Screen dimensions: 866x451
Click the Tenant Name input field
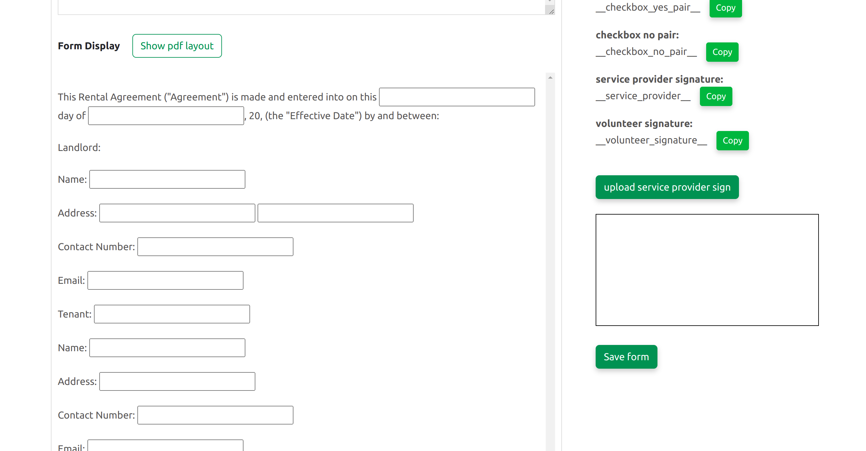[167, 347]
